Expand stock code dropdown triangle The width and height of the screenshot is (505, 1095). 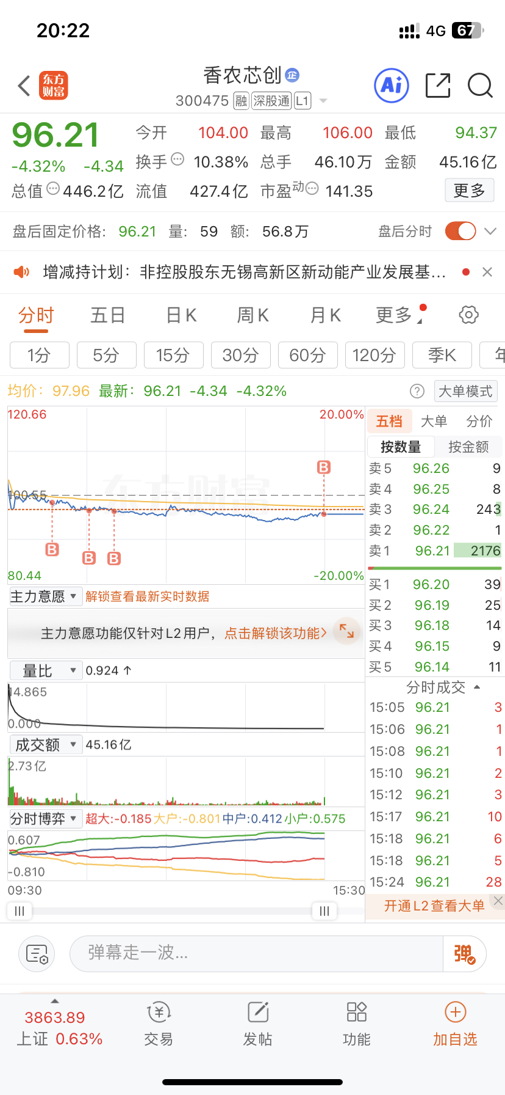coord(323,101)
